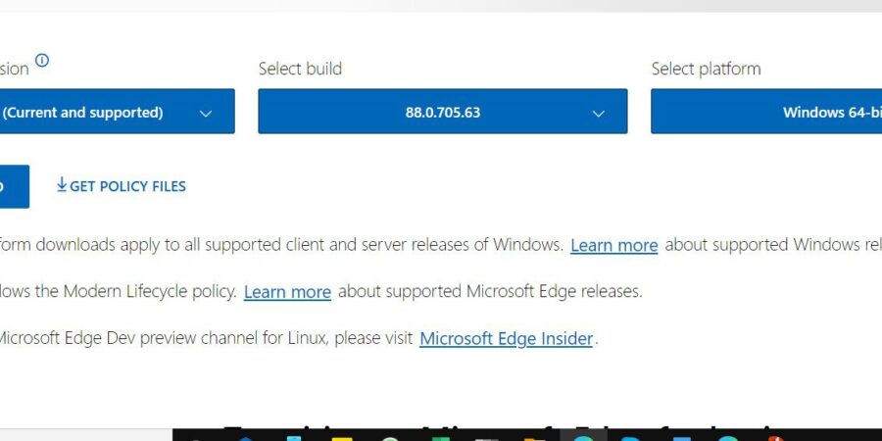Open the green icon in the taskbar

[x=438, y=439]
